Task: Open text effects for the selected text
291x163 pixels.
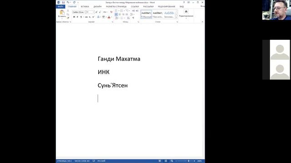Action: pos(98,17)
